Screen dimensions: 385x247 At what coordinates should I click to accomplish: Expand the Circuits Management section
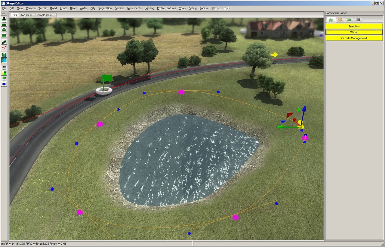354,38
